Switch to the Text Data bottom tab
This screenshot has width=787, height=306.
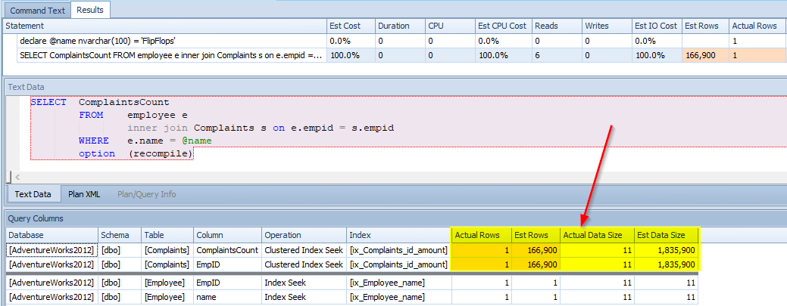(33, 194)
